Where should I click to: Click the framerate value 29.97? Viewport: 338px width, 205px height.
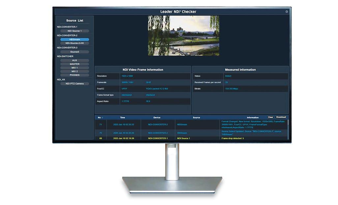149,83
